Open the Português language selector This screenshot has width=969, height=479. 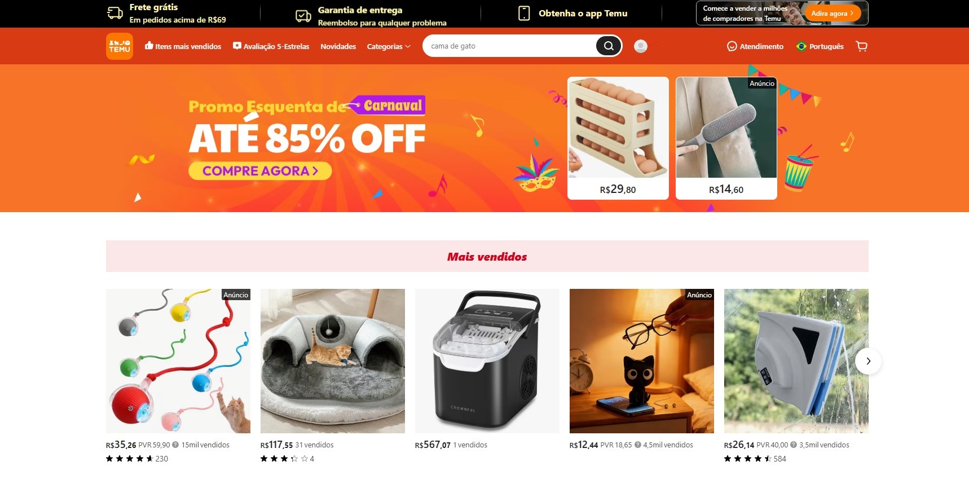point(820,46)
